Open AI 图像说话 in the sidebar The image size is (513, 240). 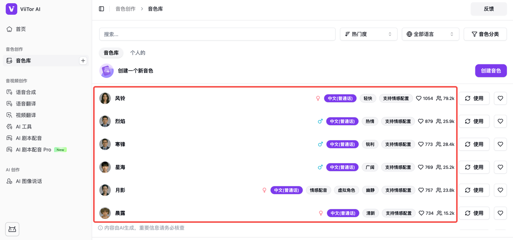point(28,181)
